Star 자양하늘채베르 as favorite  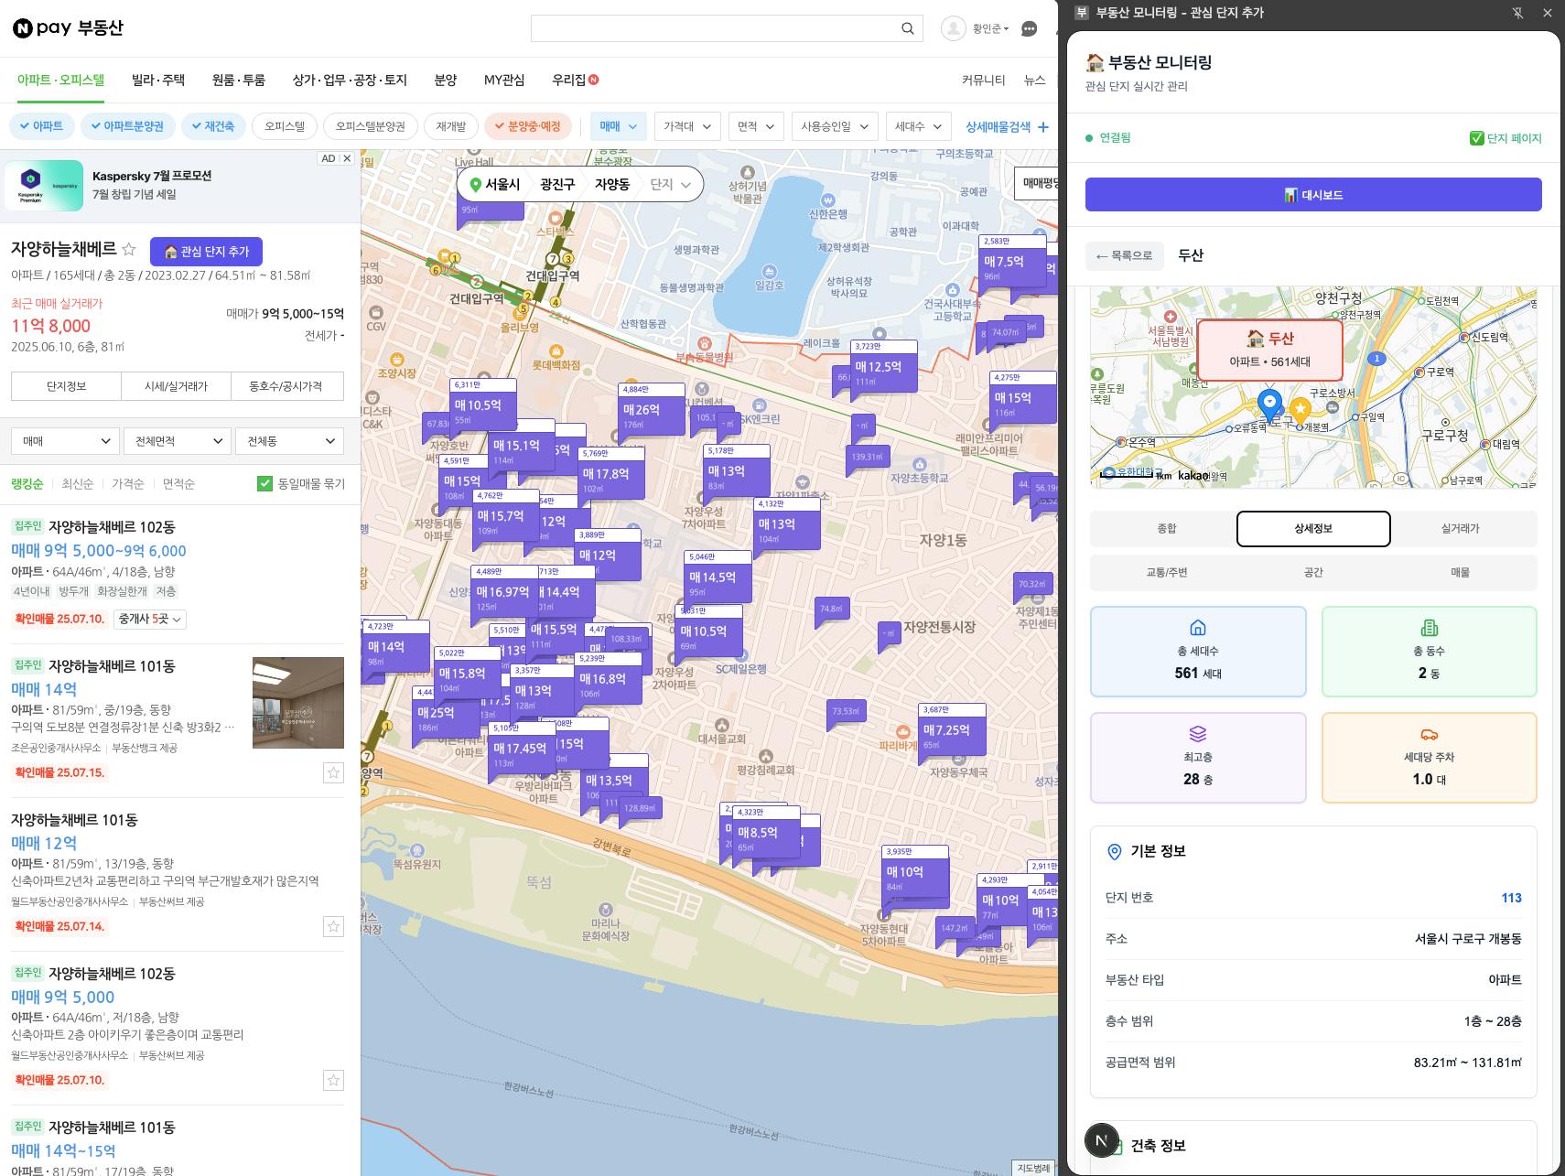point(129,249)
